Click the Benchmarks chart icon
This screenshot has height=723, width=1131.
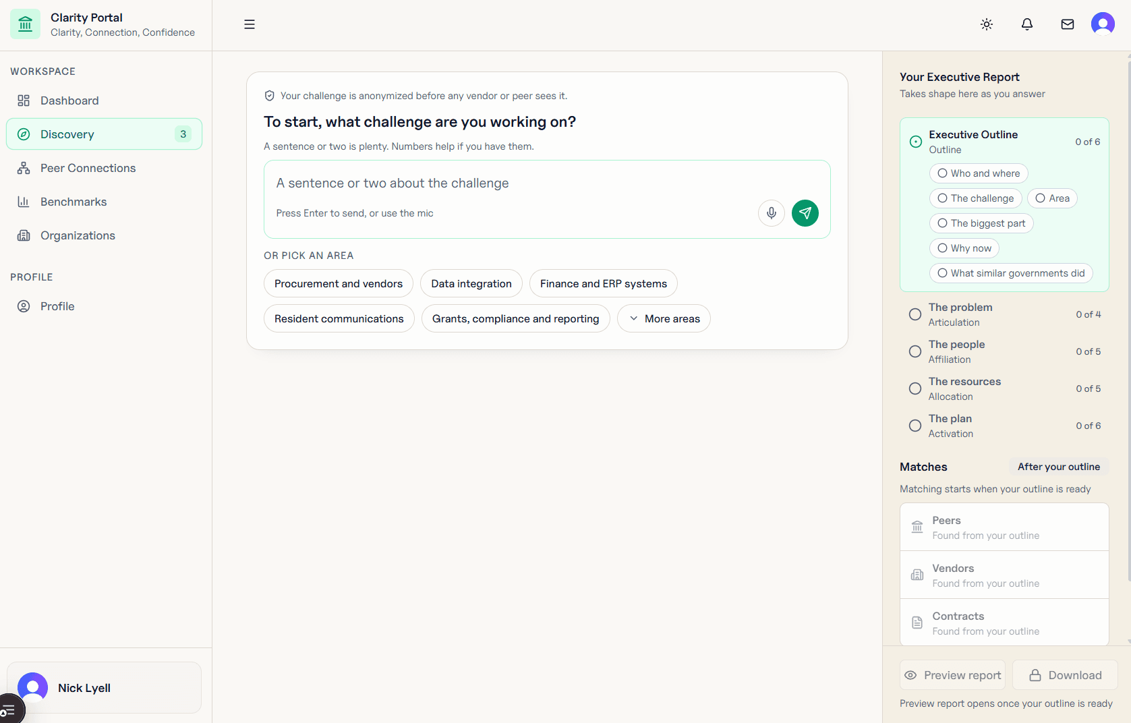(x=24, y=202)
